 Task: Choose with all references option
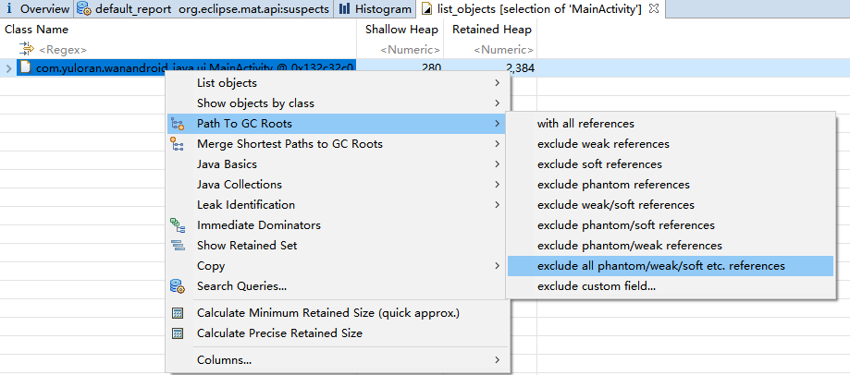coord(585,124)
